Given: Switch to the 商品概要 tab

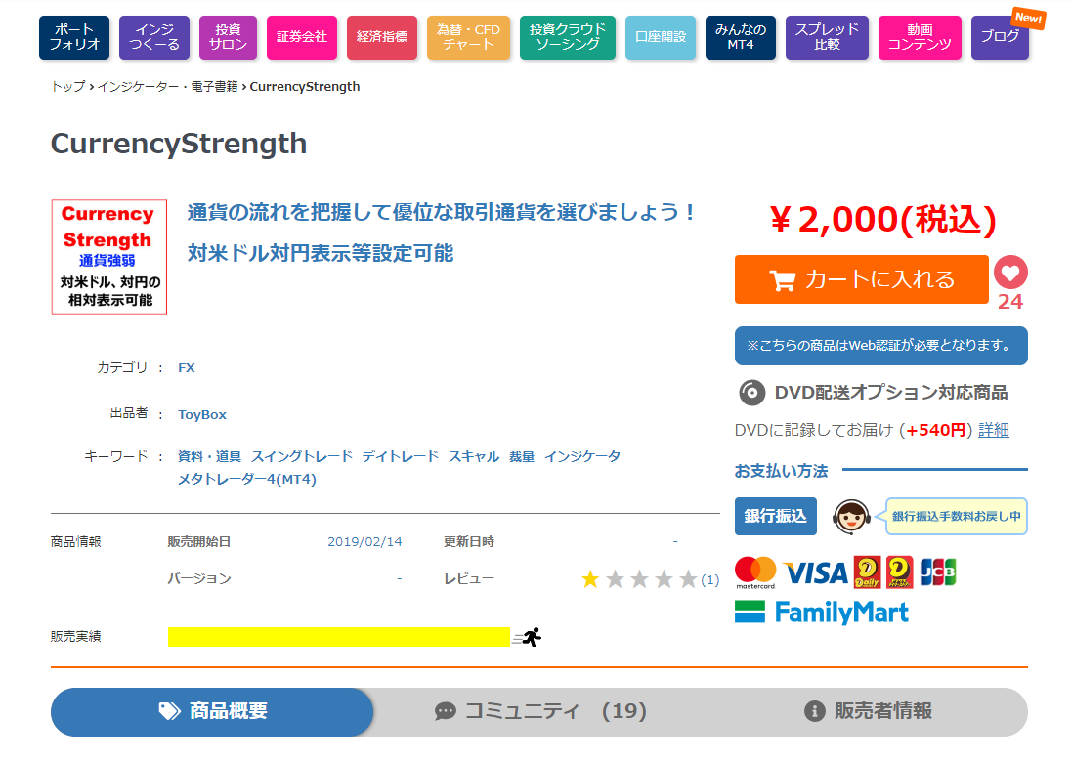Looking at the screenshot, I should [x=212, y=711].
